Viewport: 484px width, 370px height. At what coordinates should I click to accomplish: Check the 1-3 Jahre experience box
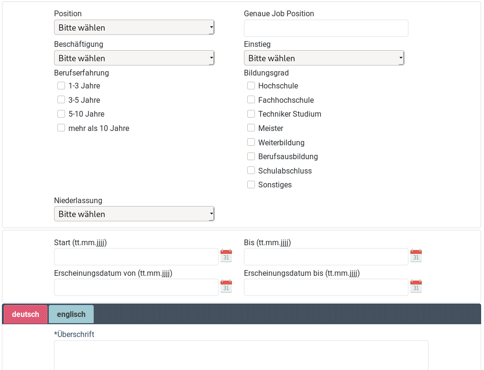tap(61, 86)
